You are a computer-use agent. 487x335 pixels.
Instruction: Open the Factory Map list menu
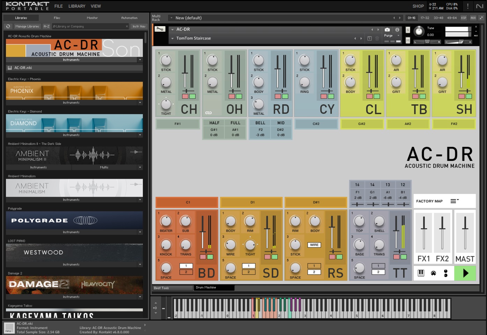(x=455, y=201)
